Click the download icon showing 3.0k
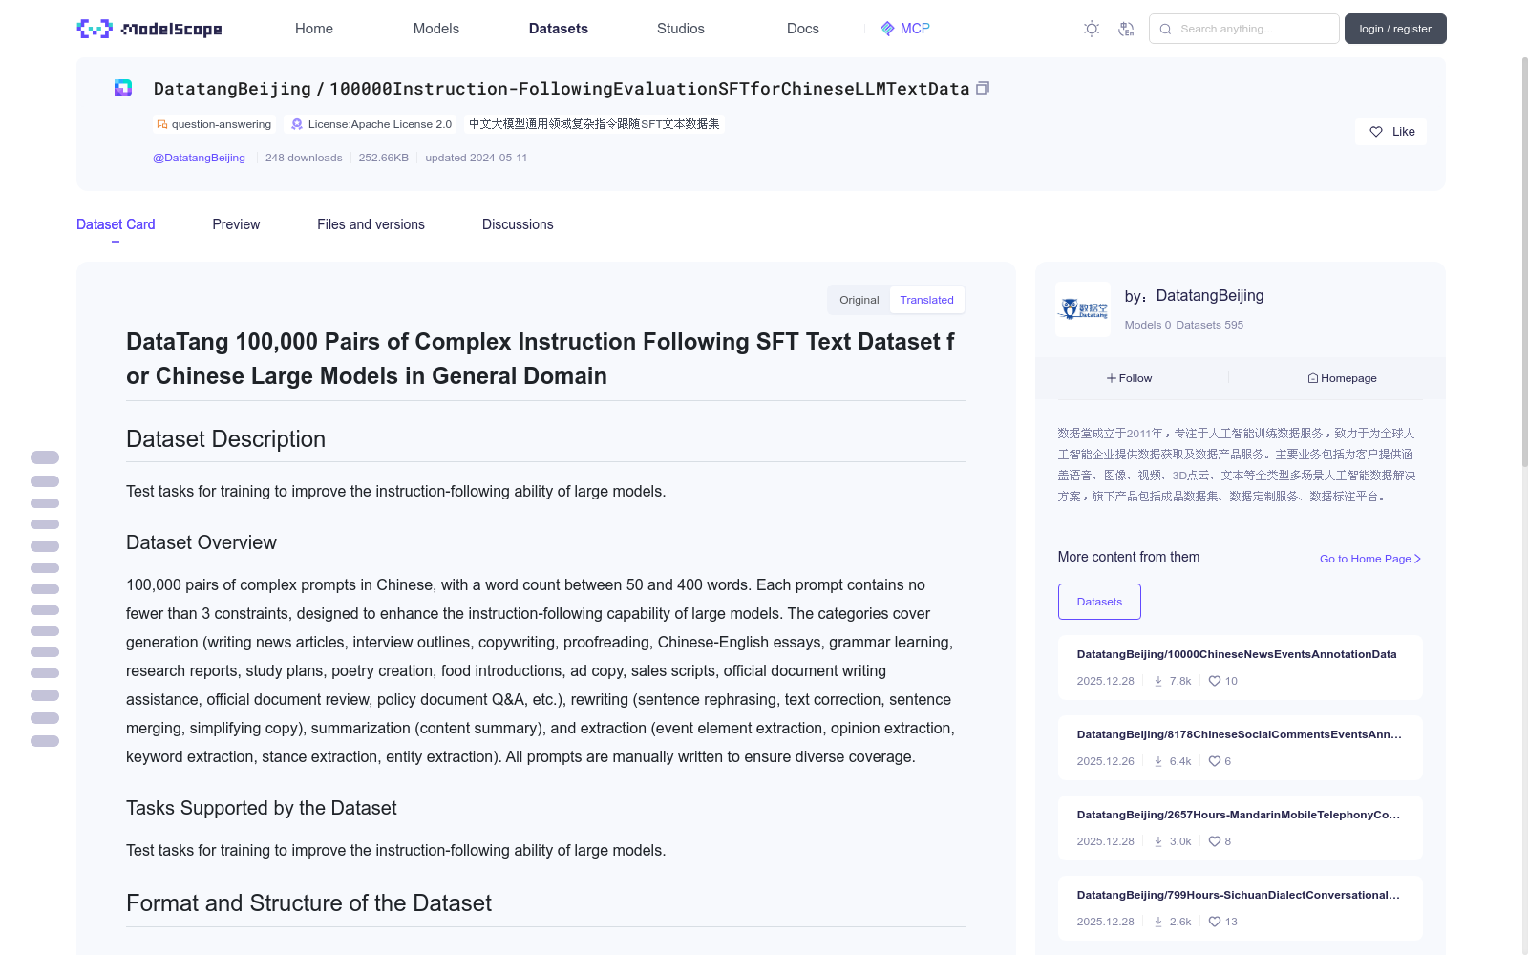Viewport: 1528px width, 955px height. tap(1158, 841)
